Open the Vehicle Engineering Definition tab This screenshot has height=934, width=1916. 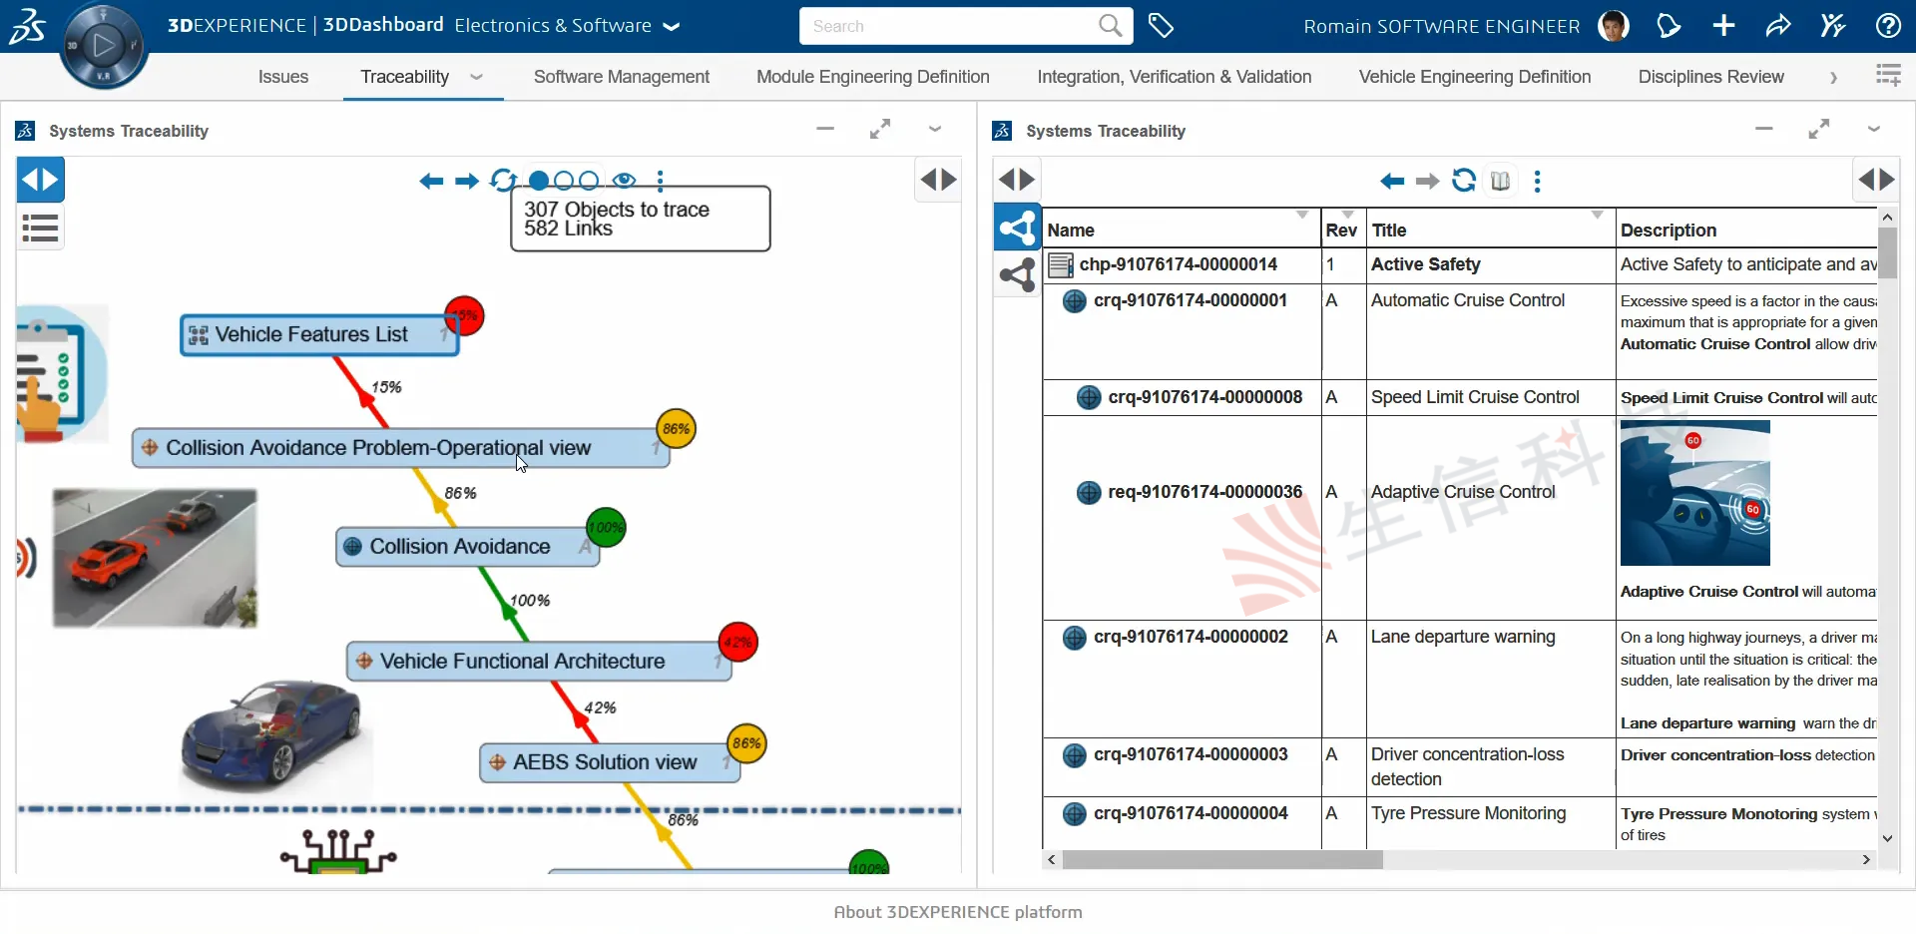[x=1475, y=77]
